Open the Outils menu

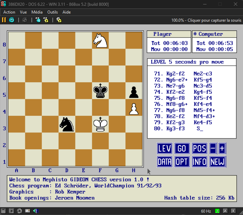[x=52, y=12]
